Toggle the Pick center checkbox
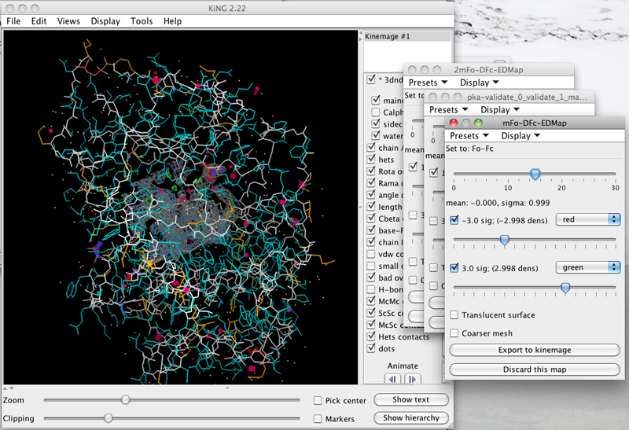 [318, 401]
